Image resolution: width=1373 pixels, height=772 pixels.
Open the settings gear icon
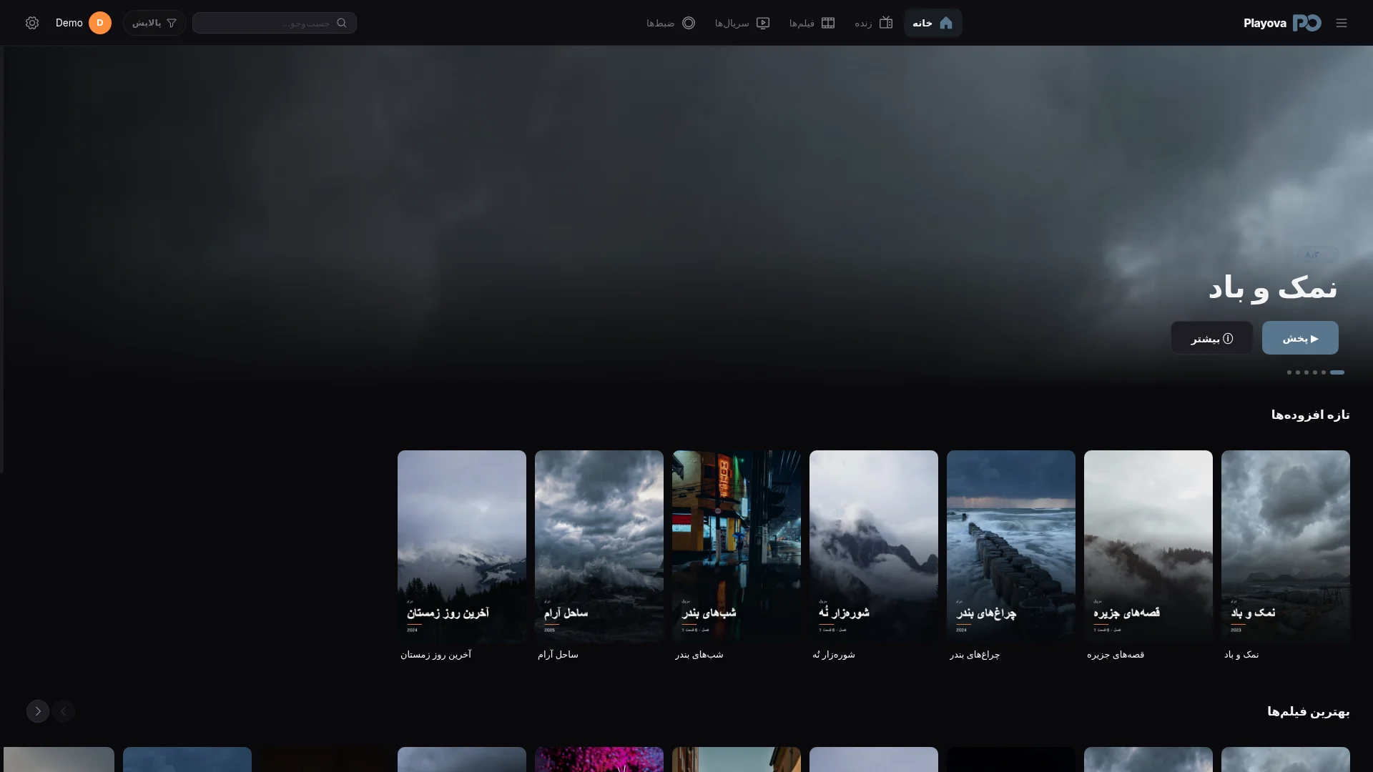(x=32, y=23)
